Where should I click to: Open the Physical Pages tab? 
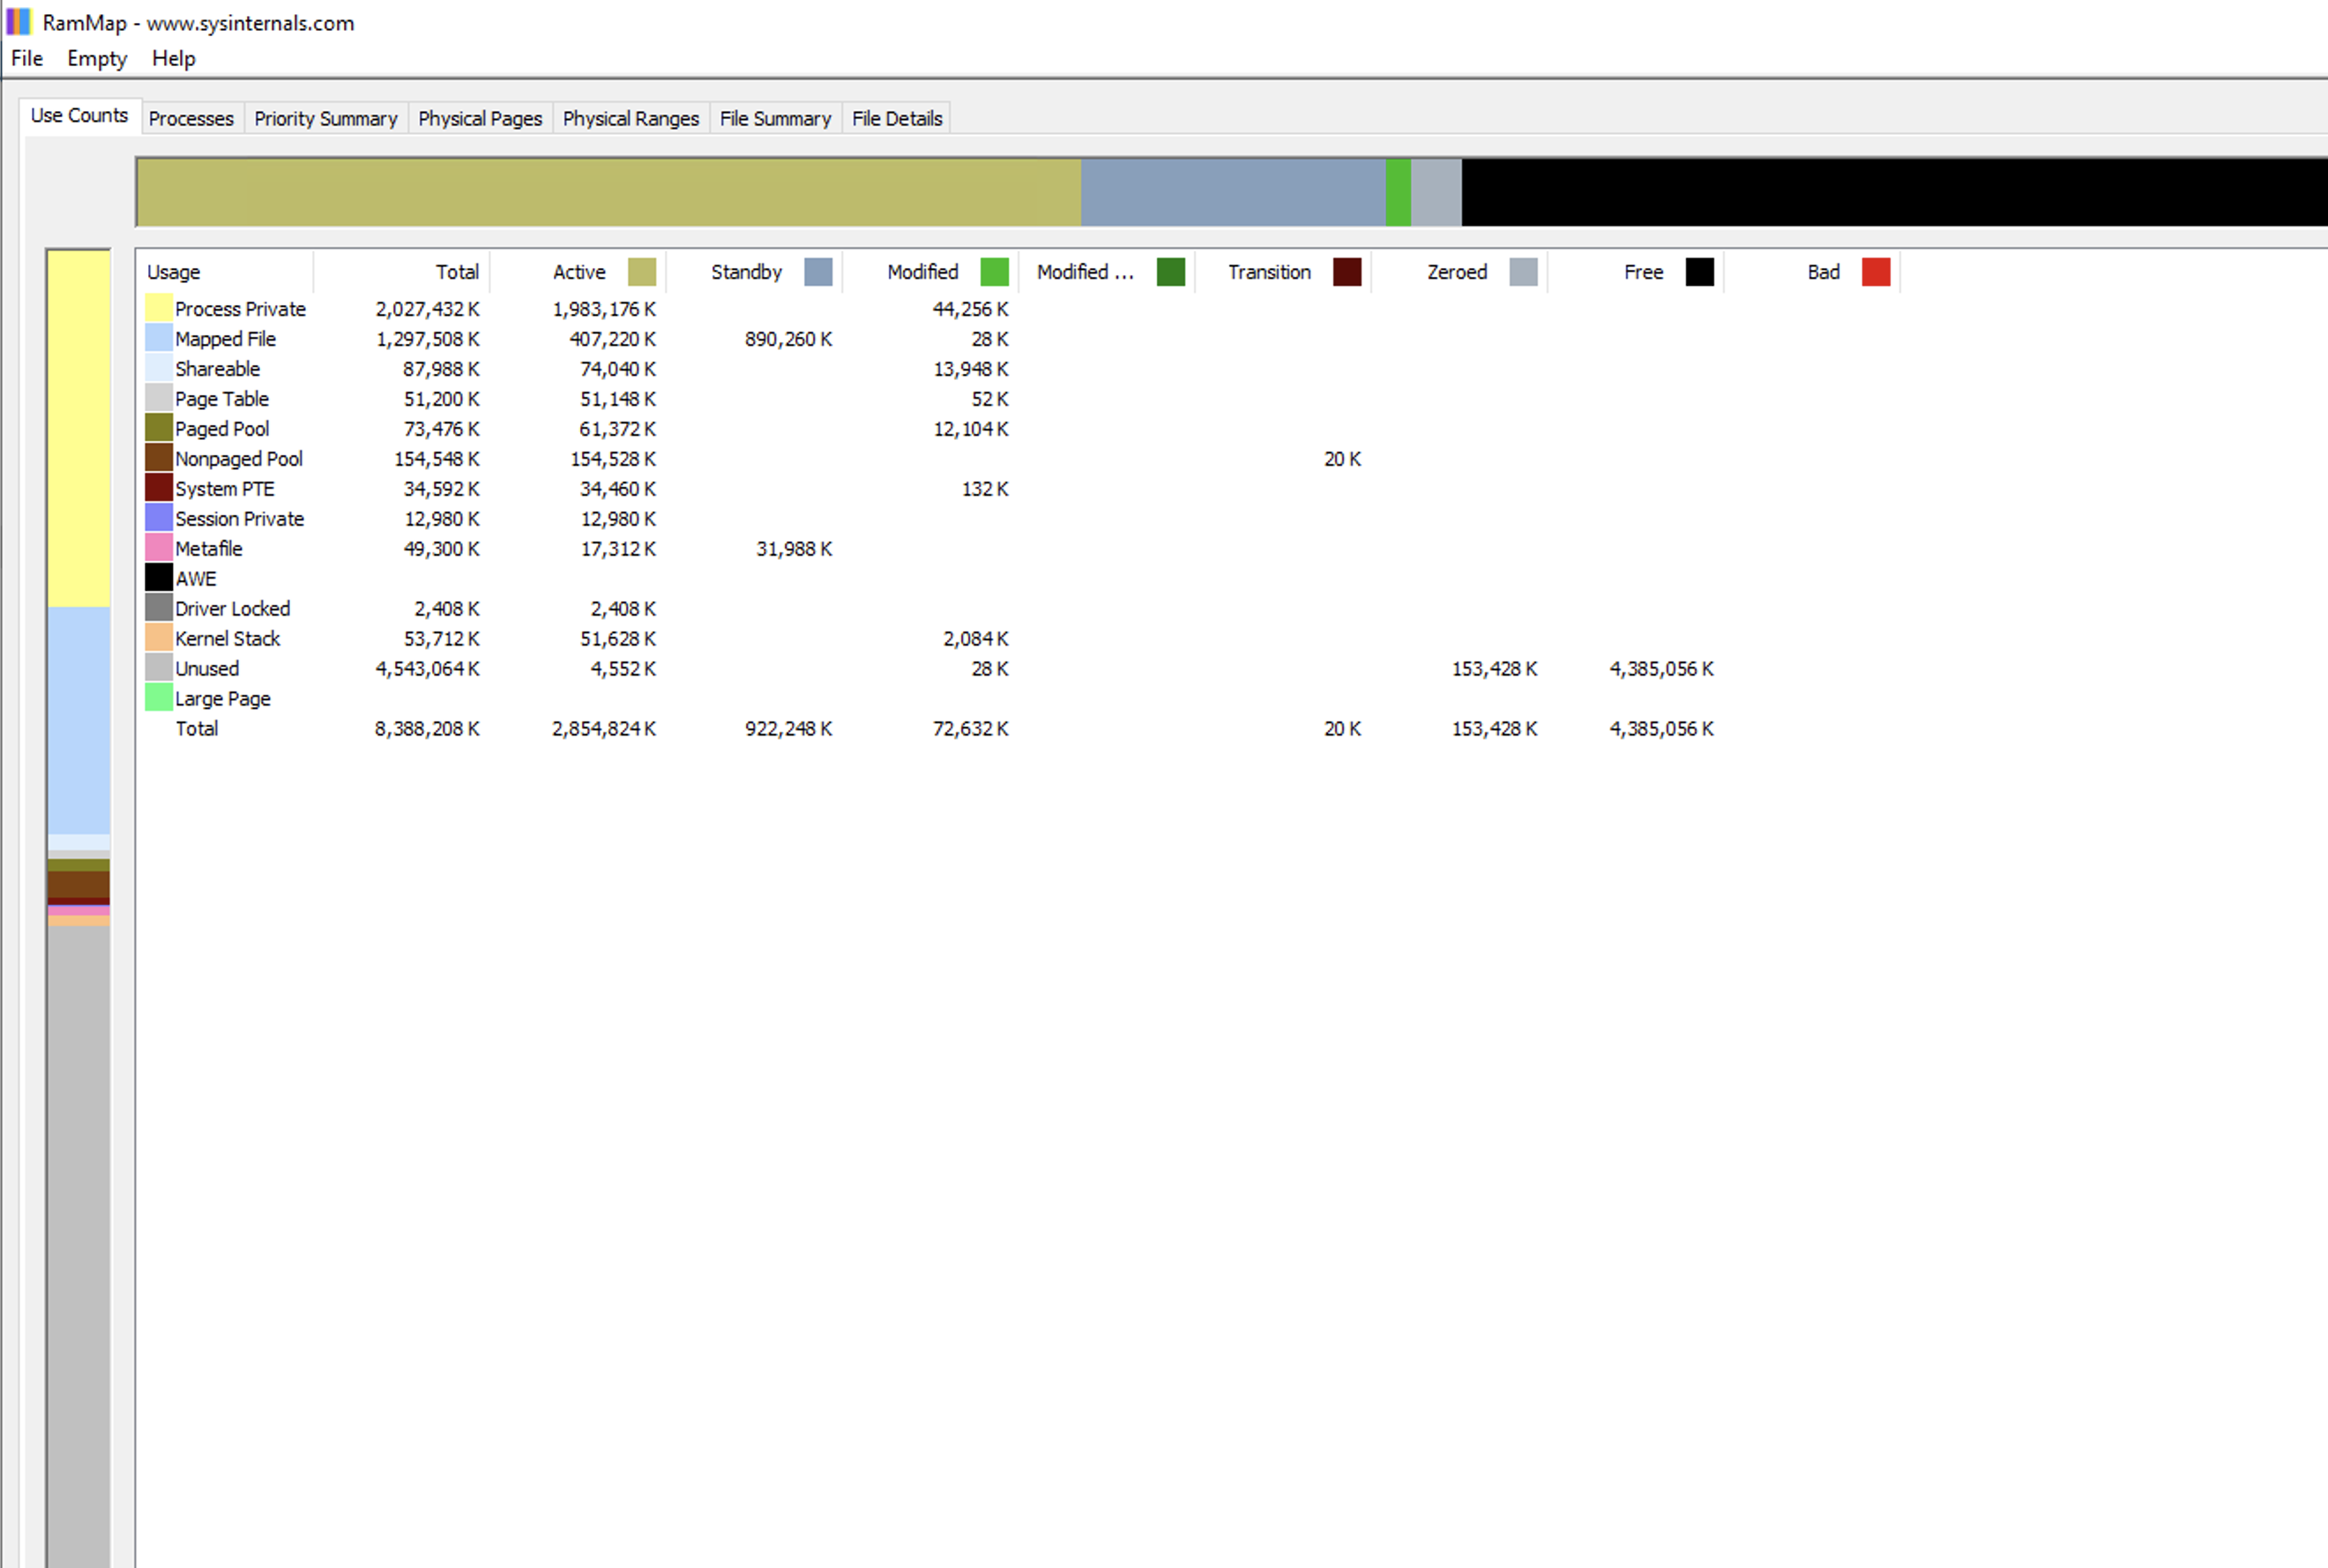480,118
